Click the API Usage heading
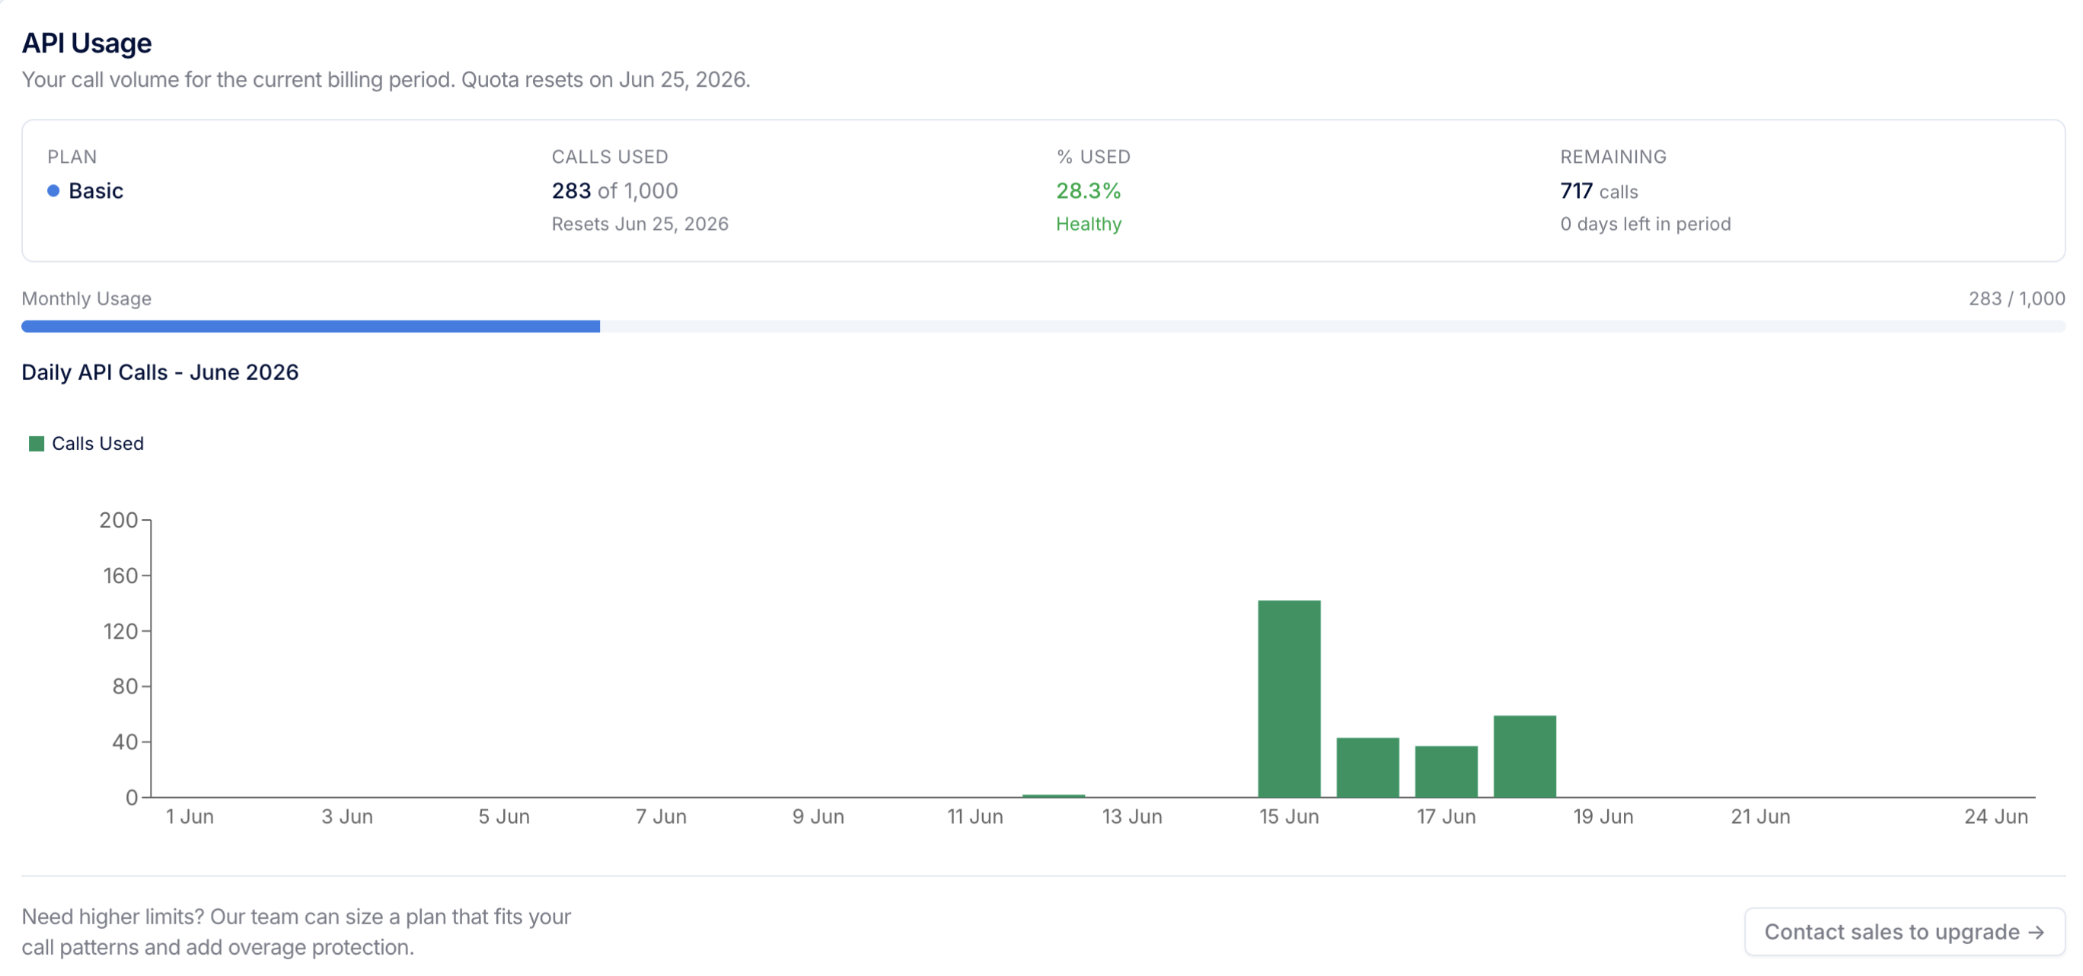This screenshot has height=976, width=2083. pos(87,43)
